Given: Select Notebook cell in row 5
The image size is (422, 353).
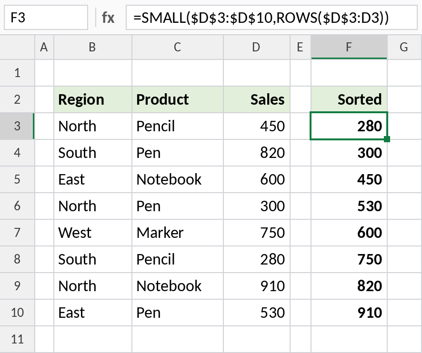Looking at the screenshot, I should tap(178, 179).
